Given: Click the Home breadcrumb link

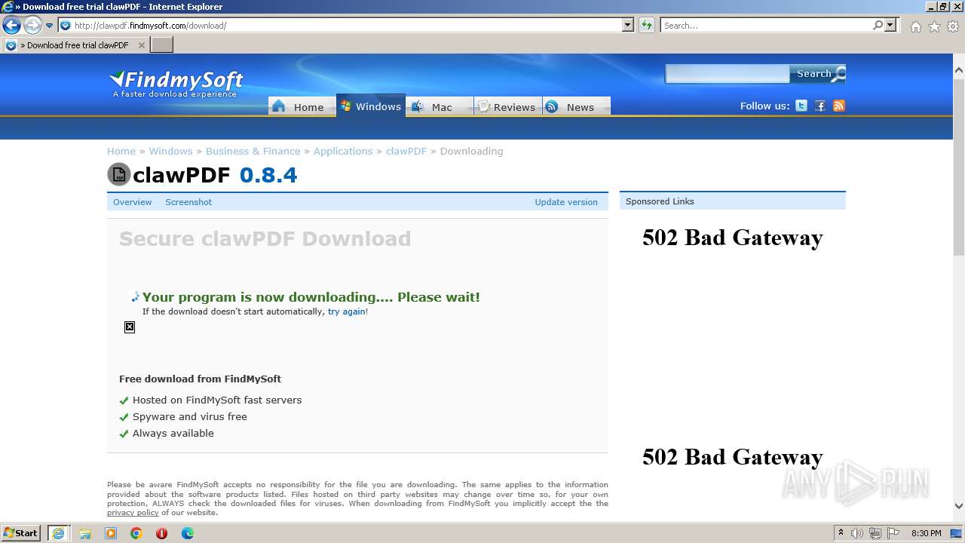Looking at the screenshot, I should (x=121, y=151).
